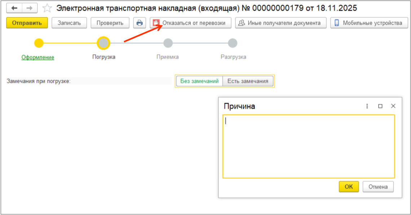This screenshot has height=215, width=411.
Task: Click the Проверить button
Action: [110, 23]
